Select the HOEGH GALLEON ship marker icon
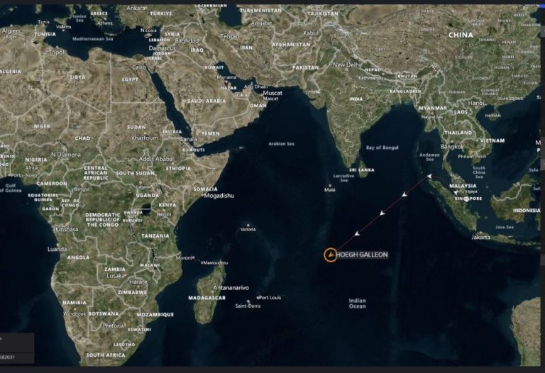 (x=331, y=255)
